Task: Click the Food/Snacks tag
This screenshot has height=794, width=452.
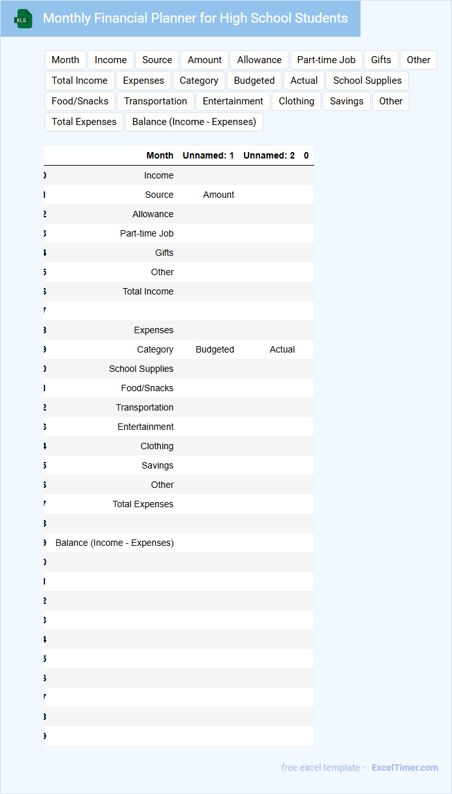Action: pos(80,101)
